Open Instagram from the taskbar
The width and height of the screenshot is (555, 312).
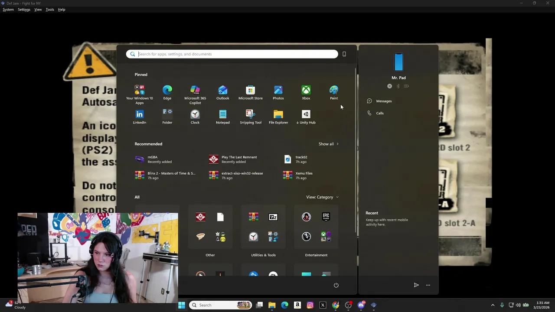(x=310, y=305)
